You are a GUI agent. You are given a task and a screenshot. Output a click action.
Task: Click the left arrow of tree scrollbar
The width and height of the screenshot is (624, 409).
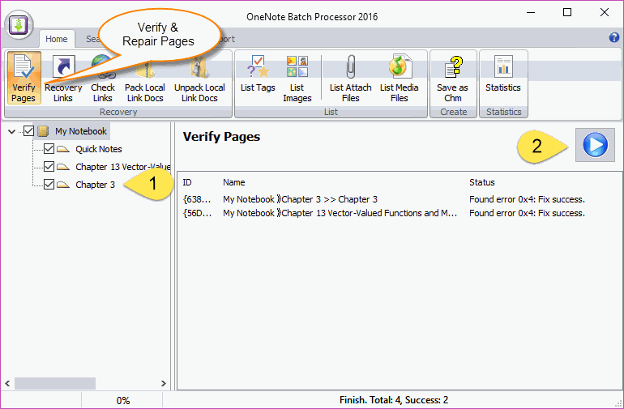coord(7,383)
